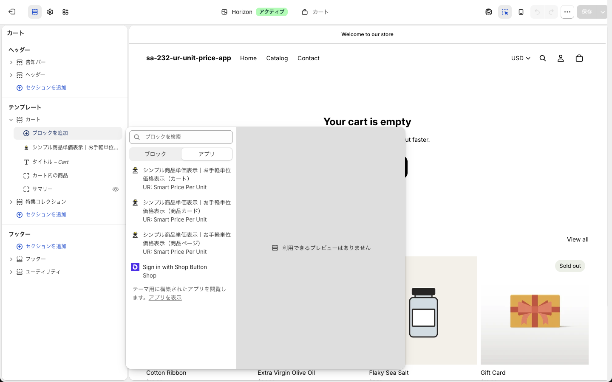
Task: Expand the フッター section row
Action: pos(11,259)
